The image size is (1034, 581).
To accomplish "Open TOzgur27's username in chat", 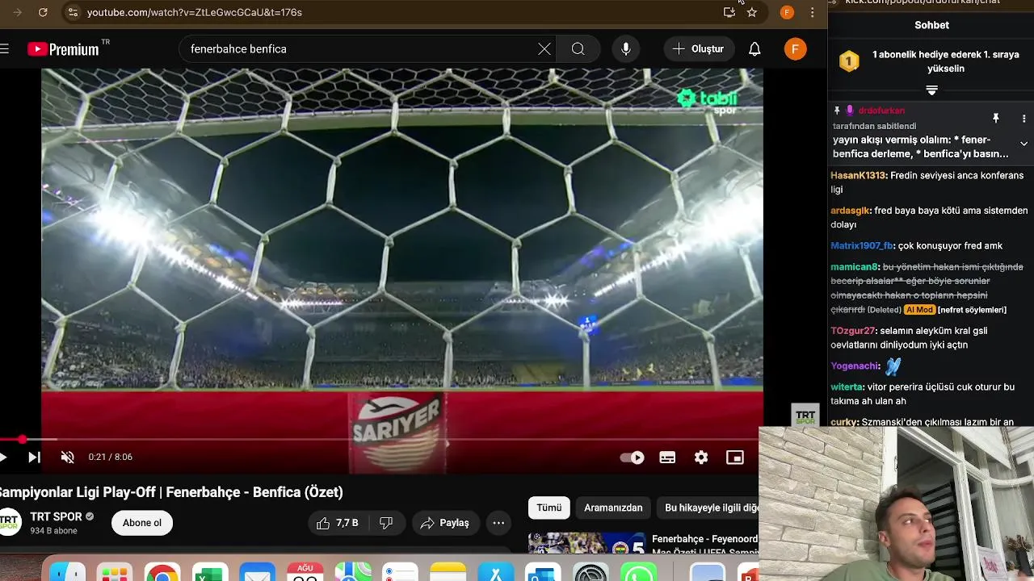I will point(853,331).
